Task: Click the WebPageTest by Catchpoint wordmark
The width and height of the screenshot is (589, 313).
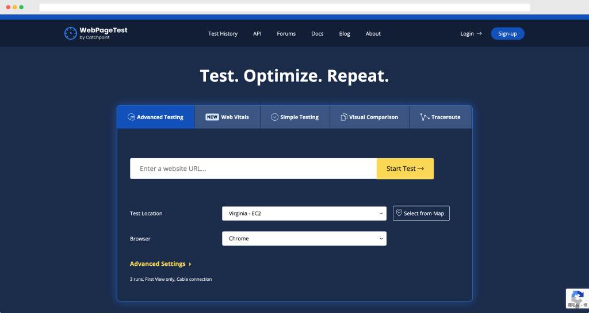Action: [x=104, y=33]
